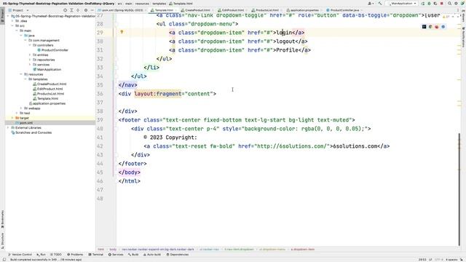Open the MainApplication run configuration dropdown
466x262 pixels.
pyautogui.click(x=402, y=4)
